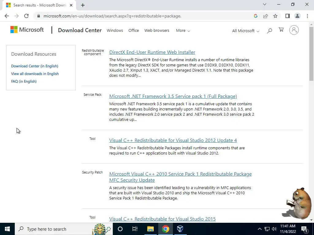Click the taskbar search box
Image resolution: width=314 pixels, height=235 pixels.
click(64, 229)
